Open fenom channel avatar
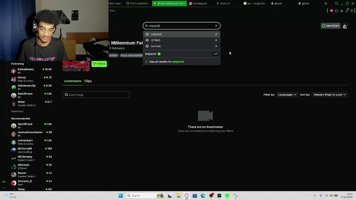Image resolution: width=356 pixels, height=200 pixels. [x=14, y=175]
